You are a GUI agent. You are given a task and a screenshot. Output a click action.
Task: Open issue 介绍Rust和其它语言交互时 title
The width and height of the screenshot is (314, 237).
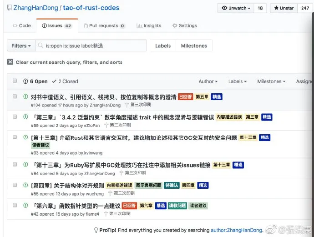tap(134, 138)
